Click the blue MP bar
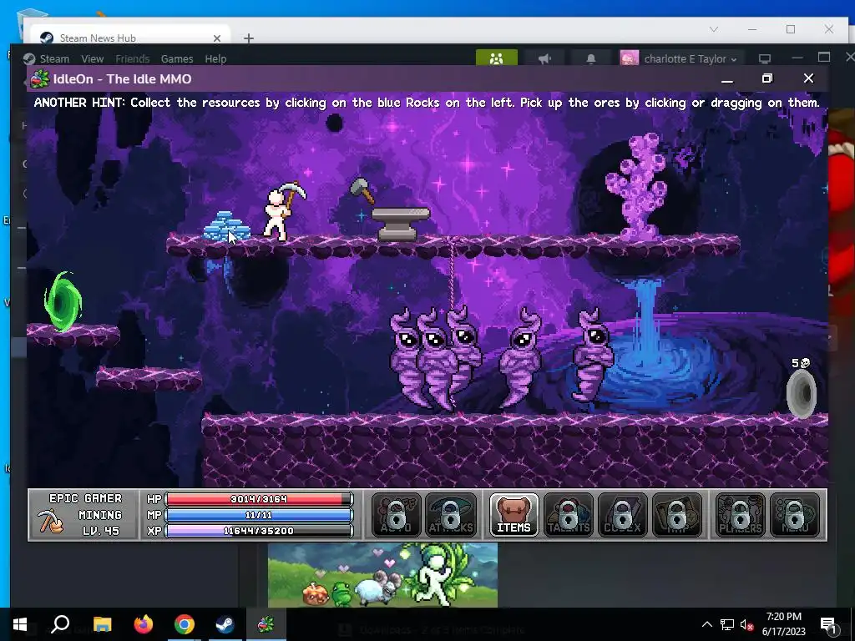This screenshot has height=641, width=855. tap(259, 514)
